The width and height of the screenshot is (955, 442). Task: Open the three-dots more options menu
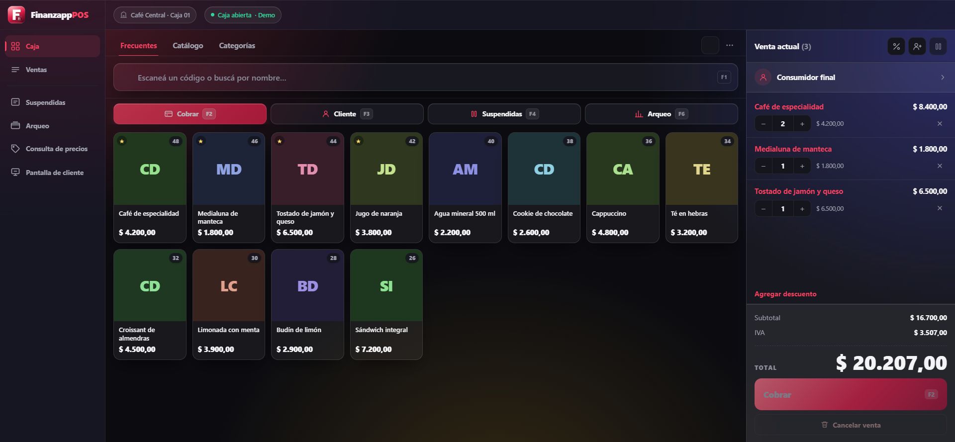click(x=730, y=45)
